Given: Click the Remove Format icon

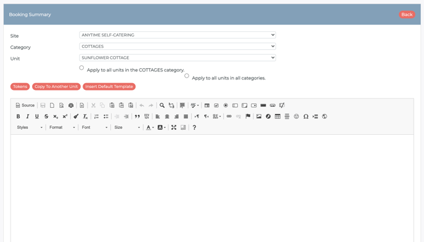Looking at the screenshot, I should (85, 116).
